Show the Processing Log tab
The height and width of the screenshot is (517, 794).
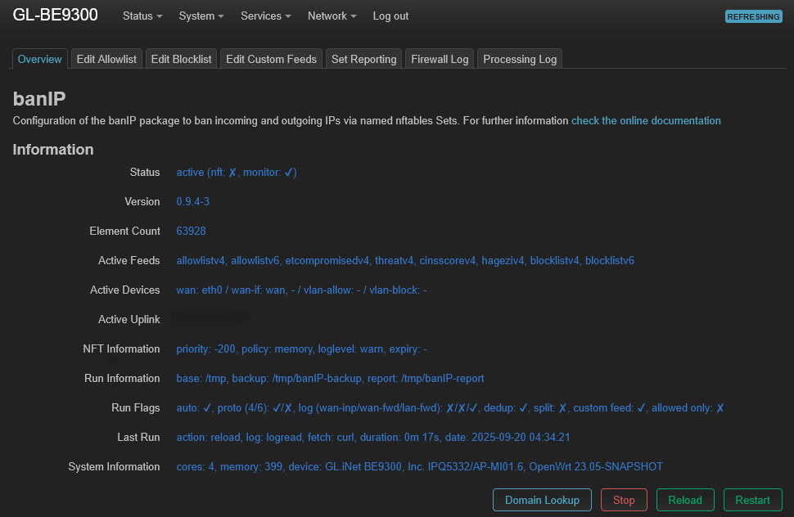520,59
